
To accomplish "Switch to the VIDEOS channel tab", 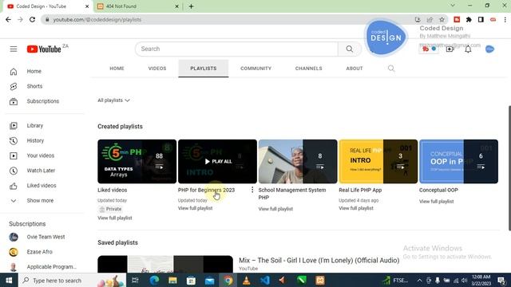I will point(157,69).
